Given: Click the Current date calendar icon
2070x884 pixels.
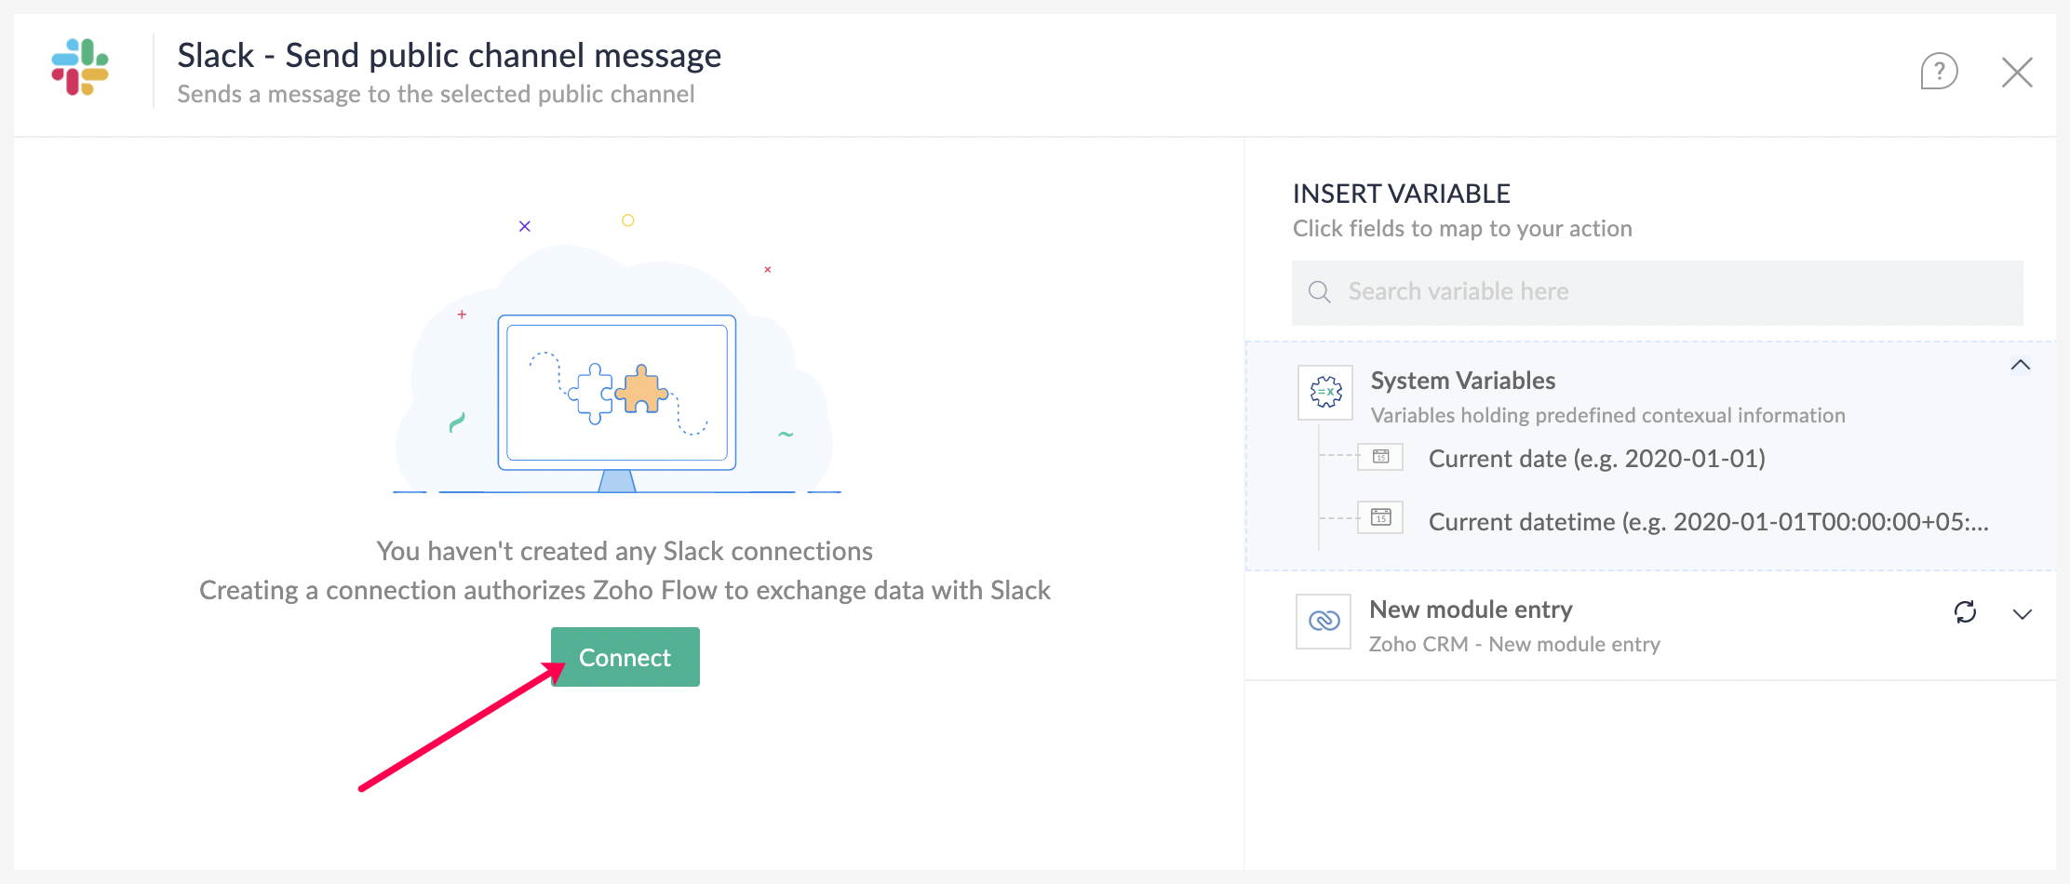Looking at the screenshot, I should [x=1380, y=457].
